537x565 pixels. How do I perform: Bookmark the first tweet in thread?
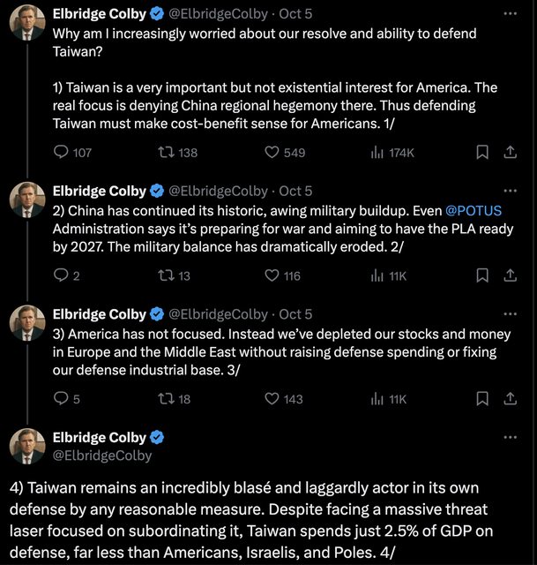pyautogui.click(x=482, y=153)
